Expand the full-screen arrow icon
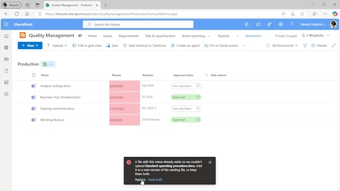 point(333,45)
